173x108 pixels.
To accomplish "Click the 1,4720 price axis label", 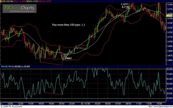I will point(169,32).
